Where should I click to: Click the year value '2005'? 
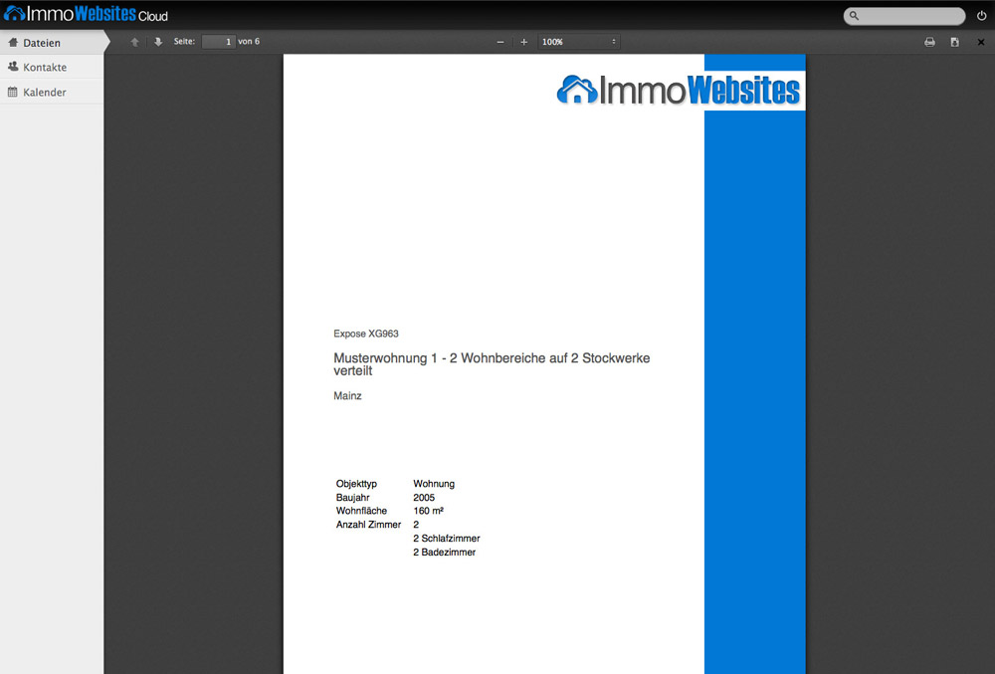click(x=424, y=498)
